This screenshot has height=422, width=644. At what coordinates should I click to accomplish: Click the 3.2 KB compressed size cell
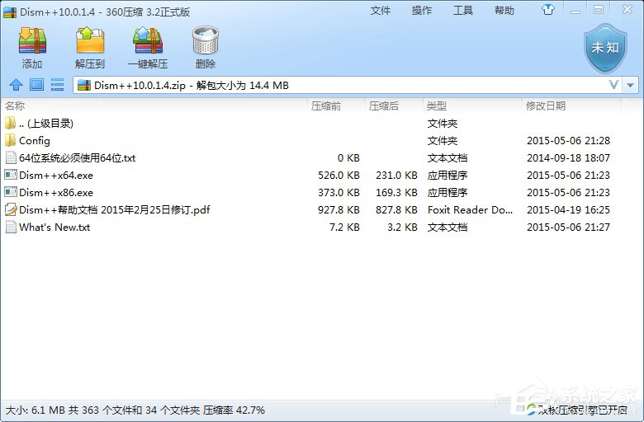403,227
